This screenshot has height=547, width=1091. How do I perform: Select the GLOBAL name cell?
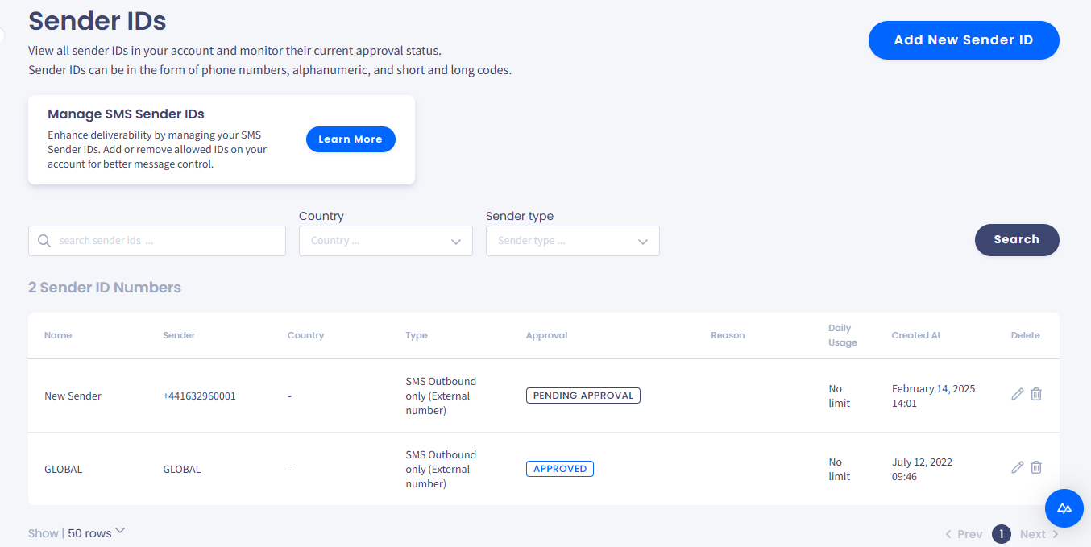pos(63,469)
